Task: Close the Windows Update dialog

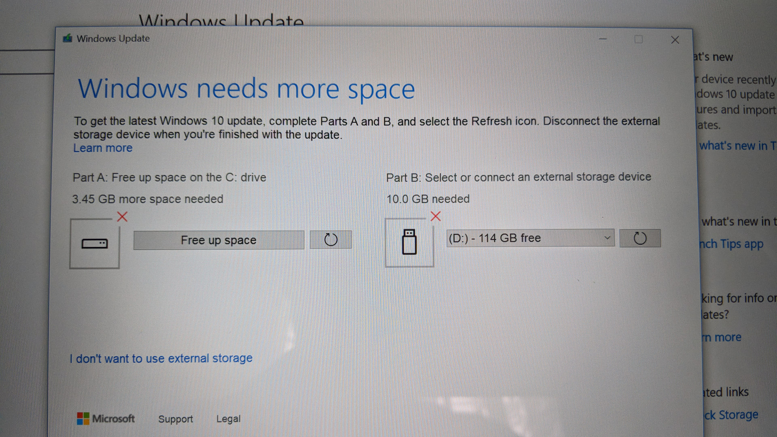Action: tap(675, 40)
